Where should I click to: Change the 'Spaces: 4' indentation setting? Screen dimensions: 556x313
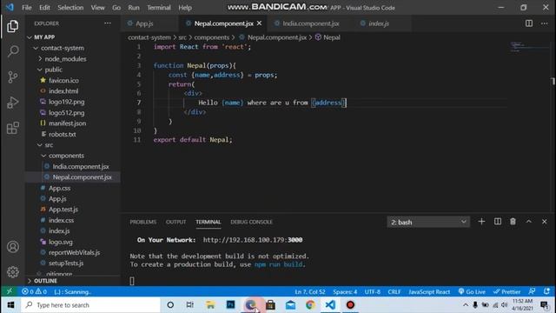tap(345, 292)
